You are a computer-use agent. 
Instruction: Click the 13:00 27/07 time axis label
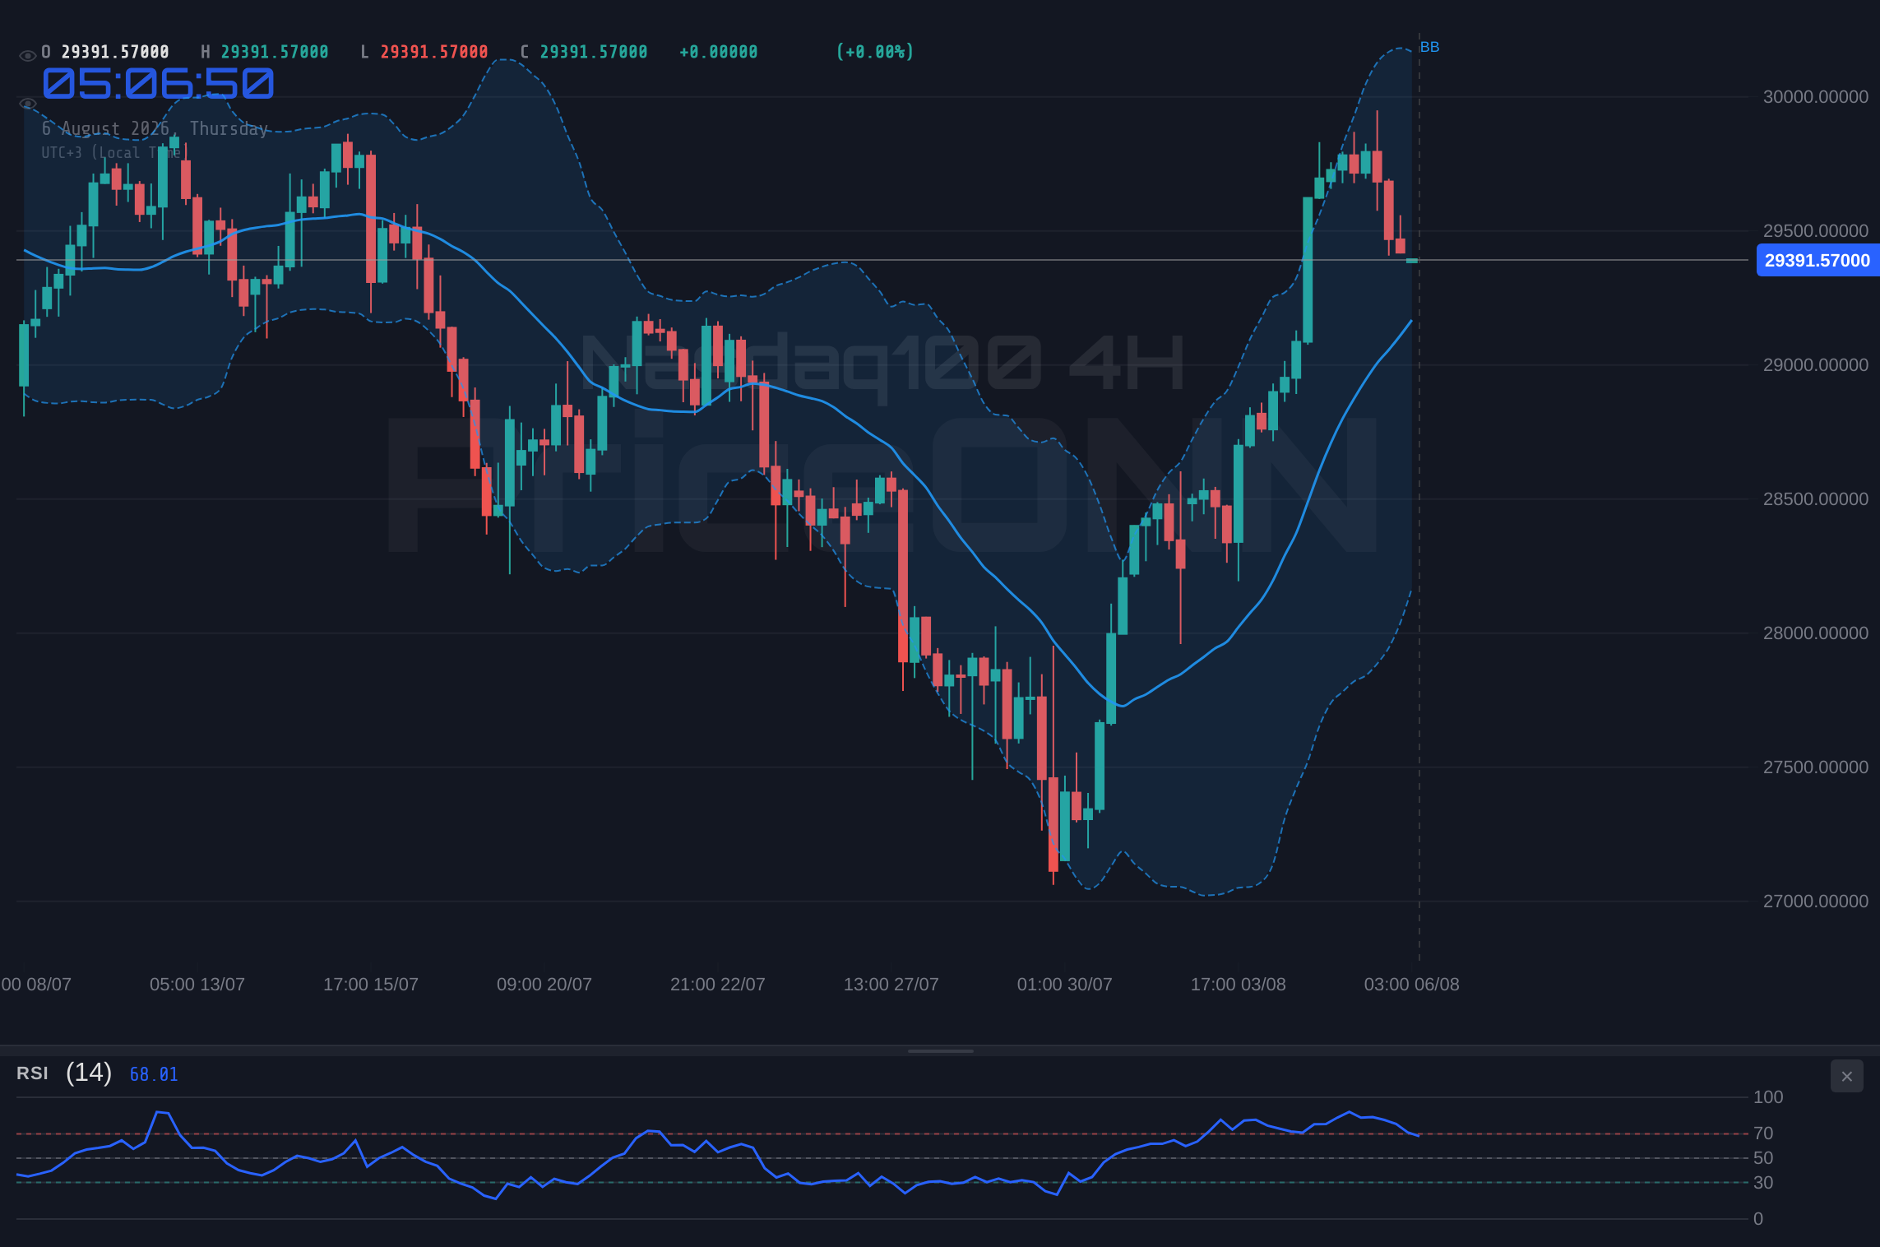click(891, 985)
